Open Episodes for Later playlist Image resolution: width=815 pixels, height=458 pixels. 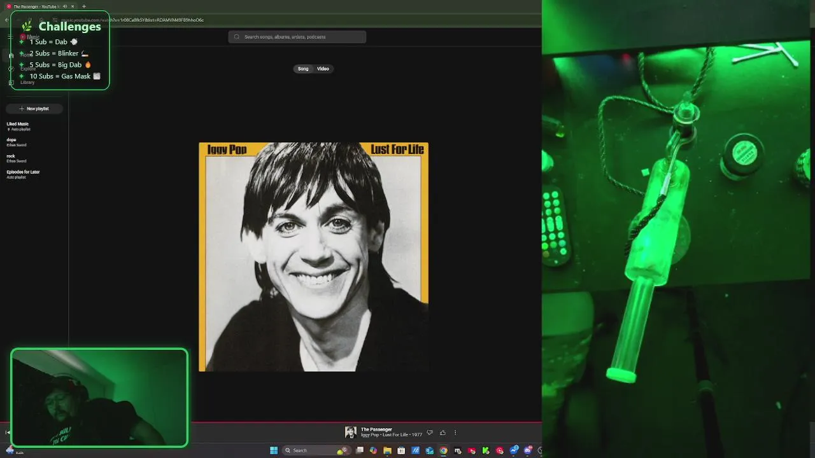coord(23,174)
